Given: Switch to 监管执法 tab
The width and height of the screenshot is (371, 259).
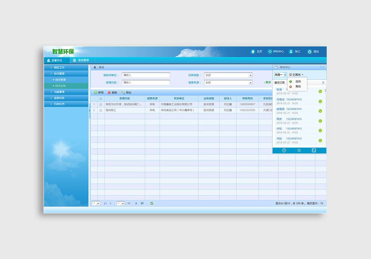Looking at the screenshot, I should click(x=56, y=60).
